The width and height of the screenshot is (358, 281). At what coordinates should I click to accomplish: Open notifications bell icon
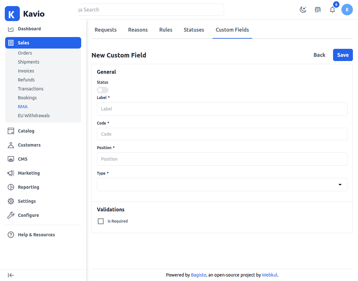(x=332, y=10)
